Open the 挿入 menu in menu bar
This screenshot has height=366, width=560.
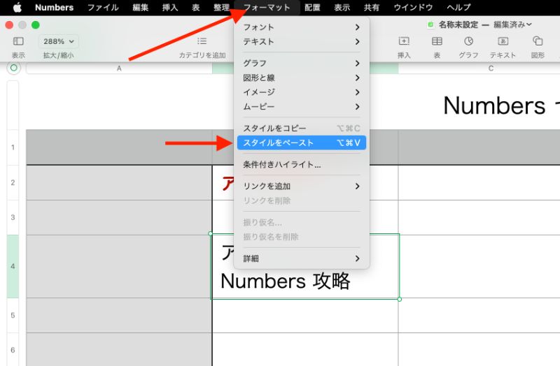[x=170, y=7]
